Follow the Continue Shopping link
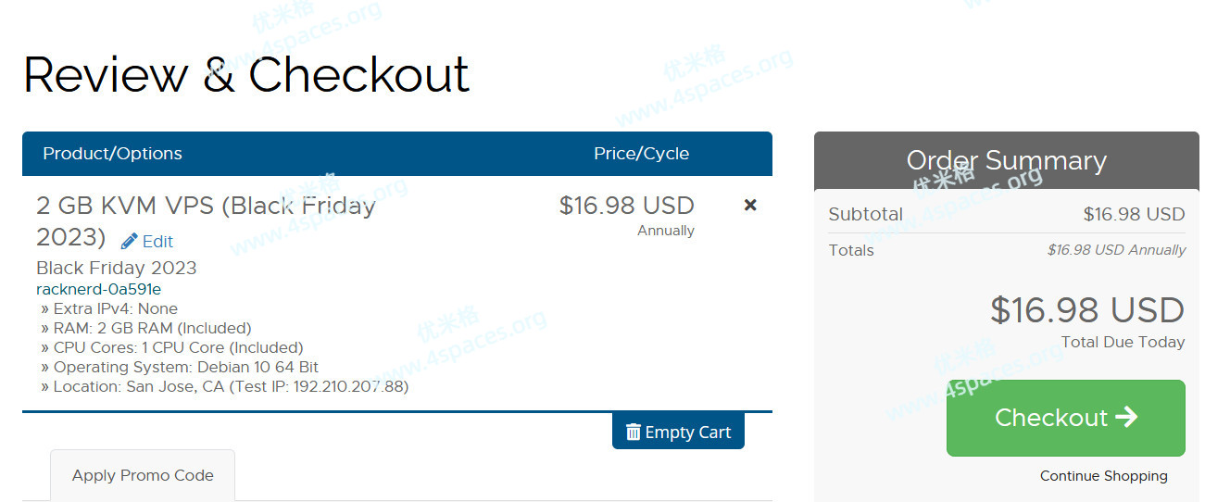The height and width of the screenshot is (502, 1205). click(1103, 476)
